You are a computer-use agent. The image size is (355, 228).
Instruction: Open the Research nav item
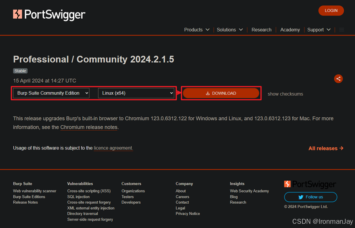261,30
